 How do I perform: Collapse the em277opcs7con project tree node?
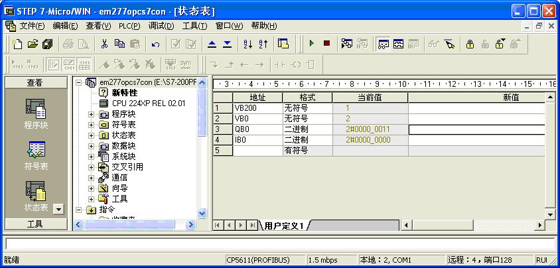pos(79,82)
